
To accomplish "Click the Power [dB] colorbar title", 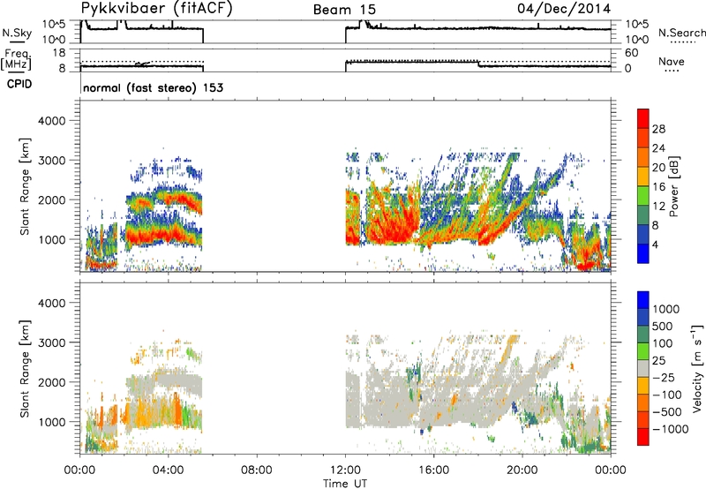I will click(x=673, y=186).
